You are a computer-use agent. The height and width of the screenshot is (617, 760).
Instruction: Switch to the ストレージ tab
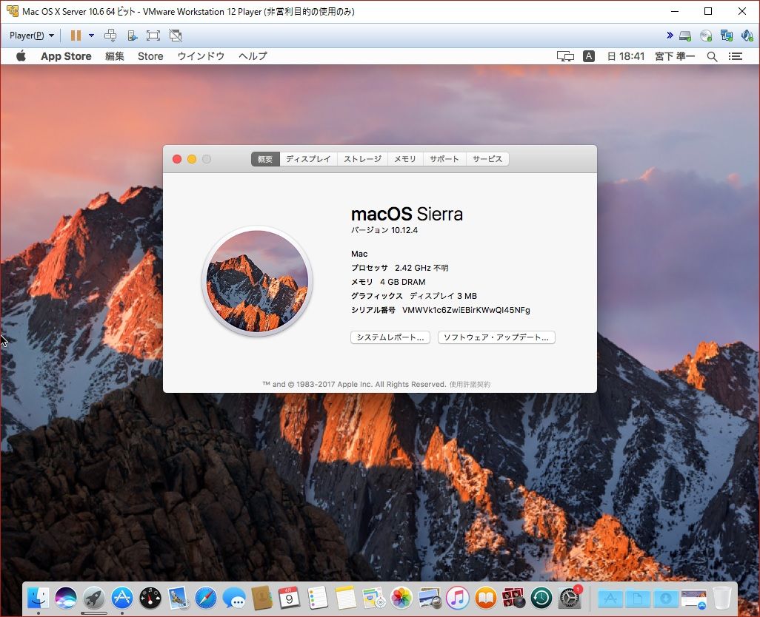pos(362,159)
